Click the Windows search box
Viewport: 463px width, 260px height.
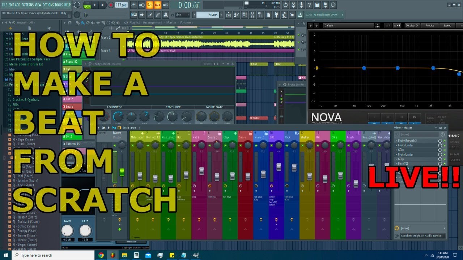coord(54,255)
